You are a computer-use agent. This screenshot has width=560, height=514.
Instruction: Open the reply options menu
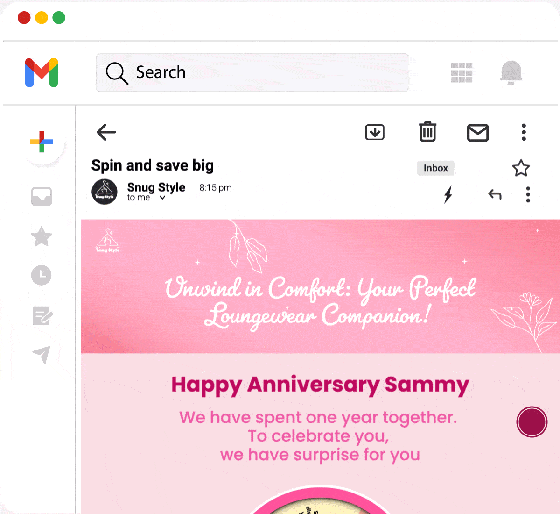pyautogui.click(x=528, y=195)
